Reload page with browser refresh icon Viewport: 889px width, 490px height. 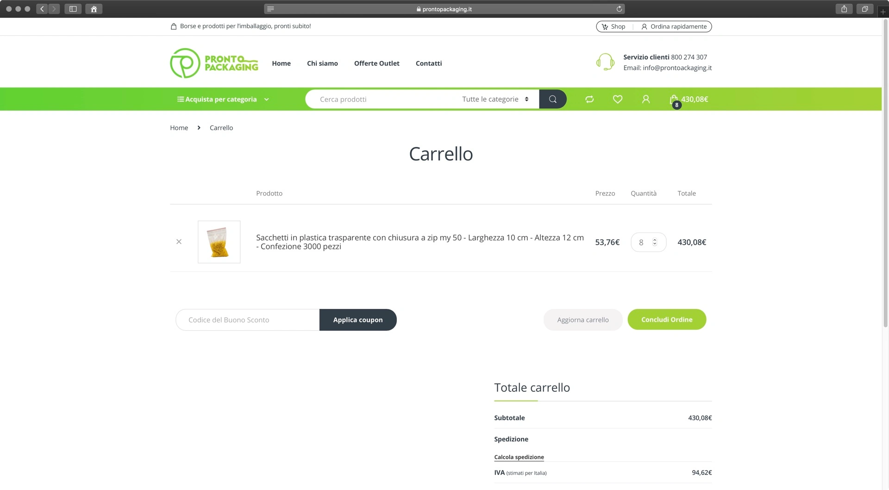point(619,9)
